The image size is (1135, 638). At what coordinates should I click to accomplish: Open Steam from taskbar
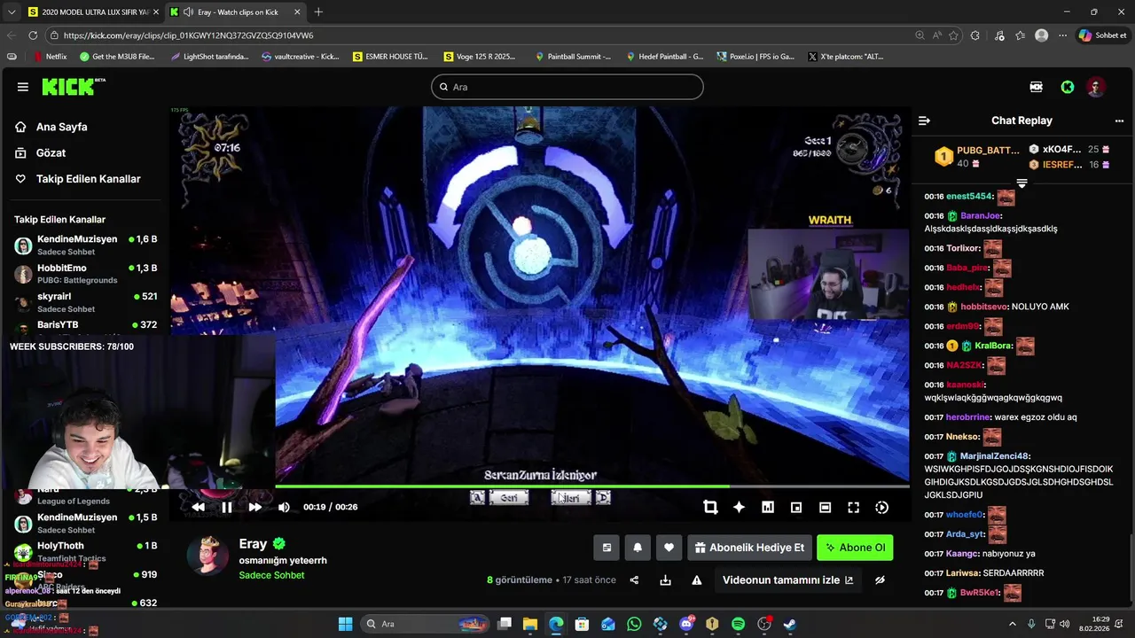click(789, 624)
